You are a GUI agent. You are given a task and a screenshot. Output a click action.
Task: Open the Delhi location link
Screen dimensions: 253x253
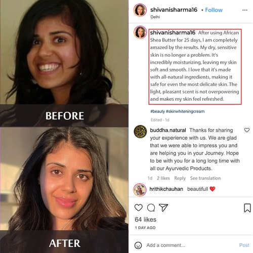coord(155,17)
